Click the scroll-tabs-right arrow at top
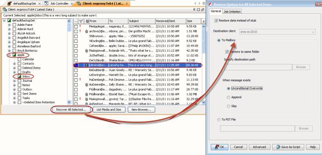 [x=199, y=3]
